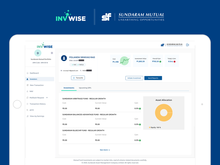The image size is (220, 165).
Task: Click Sundaram Mutual logo in app header
Action: point(172,45)
